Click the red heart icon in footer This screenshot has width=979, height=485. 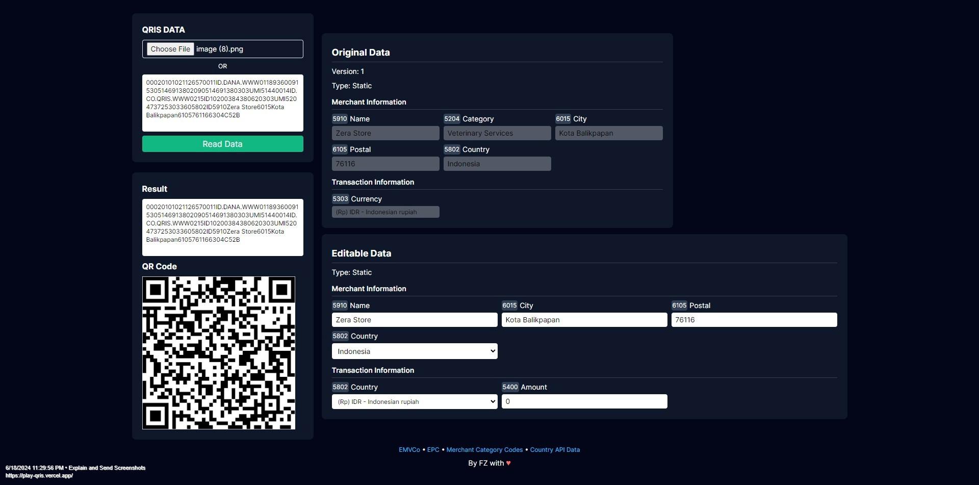coord(508,464)
